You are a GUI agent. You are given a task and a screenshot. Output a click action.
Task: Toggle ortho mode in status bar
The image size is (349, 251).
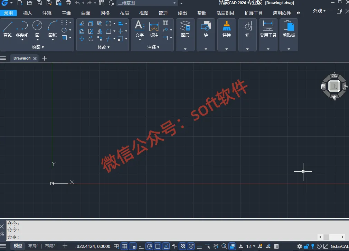tap(141, 246)
